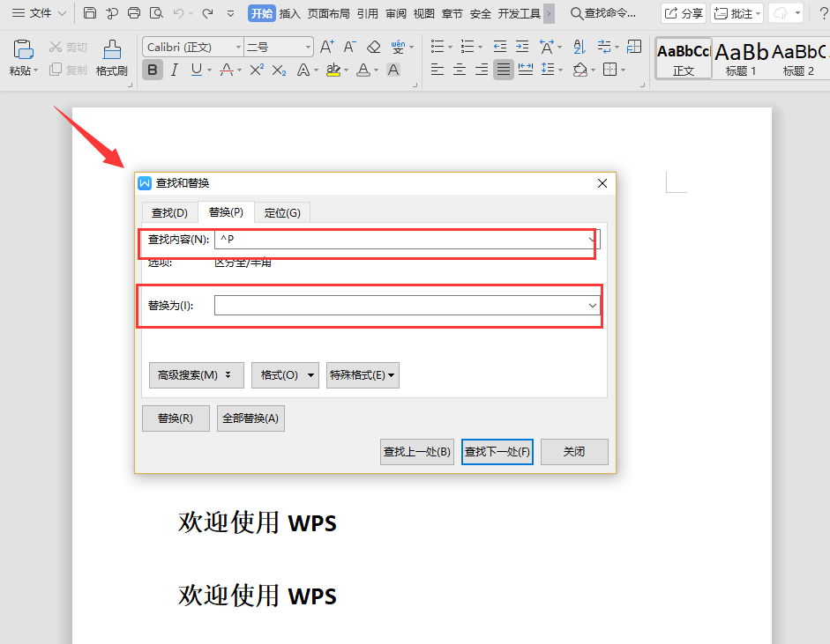This screenshot has width=830, height=644.
Task: Open Print Preview icon
Action: 156,12
